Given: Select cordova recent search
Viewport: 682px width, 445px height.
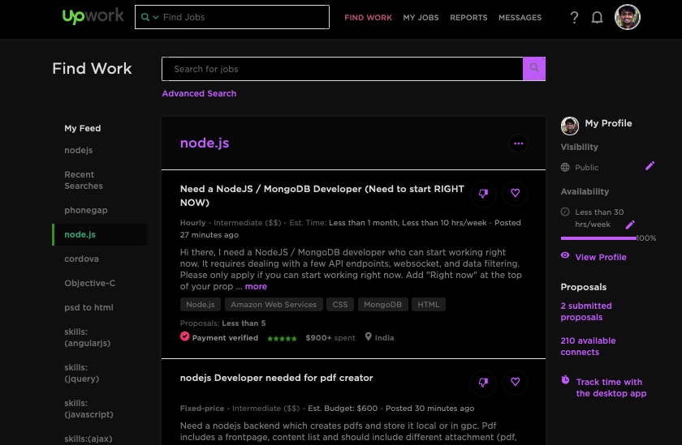Looking at the screenshot, I should 81,259.
